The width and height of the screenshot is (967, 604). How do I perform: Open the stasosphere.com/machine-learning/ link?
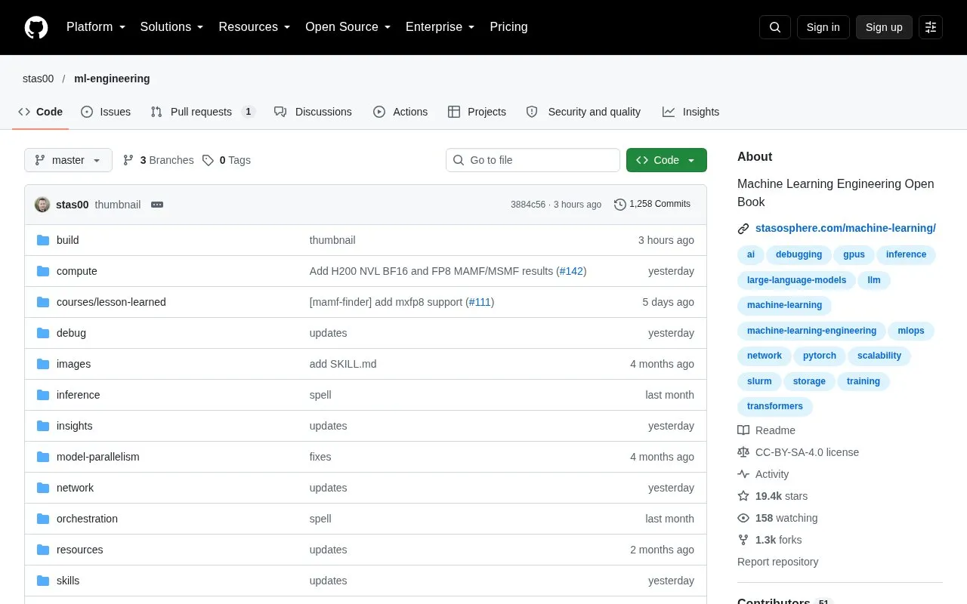pyautogui.click(x=845, y=228)
